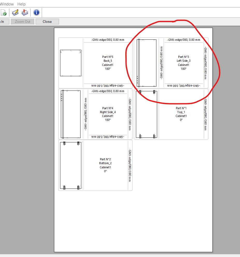240x257 pixels.
Task: Click the '0°' rotation text on Top_1 label
Action: click(x=181, y=120)
